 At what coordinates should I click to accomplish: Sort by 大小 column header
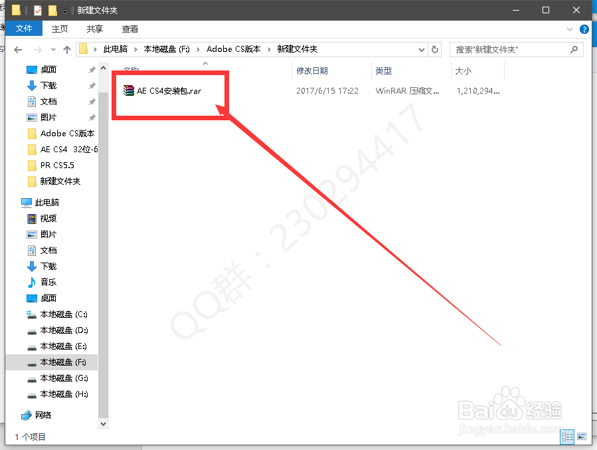pyautogui.click(x=464, y=71)
